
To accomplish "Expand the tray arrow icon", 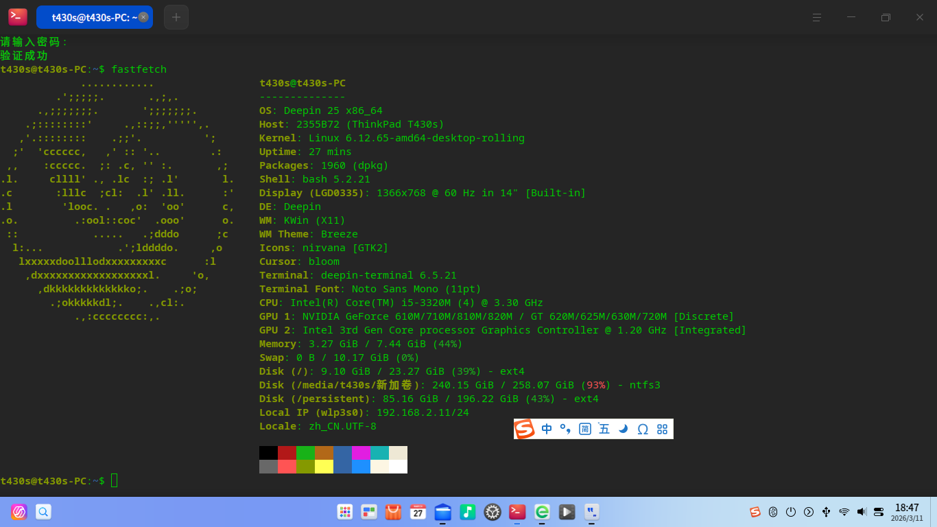I will coord(809,512).
